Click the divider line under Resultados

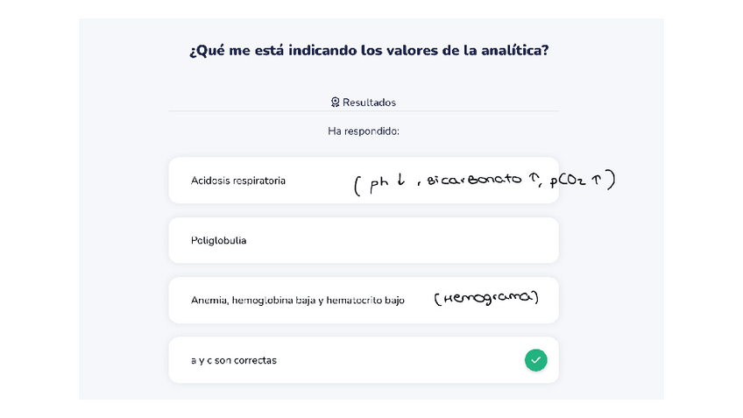click(x=364, y=111)
